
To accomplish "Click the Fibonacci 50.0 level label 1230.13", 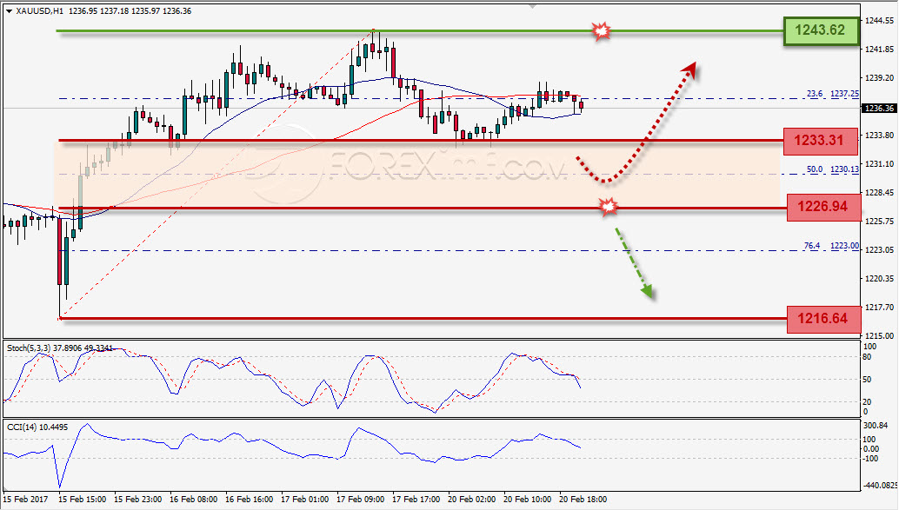I will [833, 169].
